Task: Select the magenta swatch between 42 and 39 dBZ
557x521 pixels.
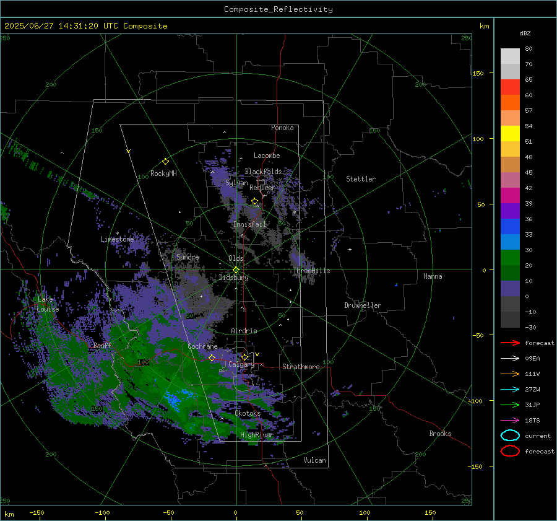Action: (x=510, y=196)
